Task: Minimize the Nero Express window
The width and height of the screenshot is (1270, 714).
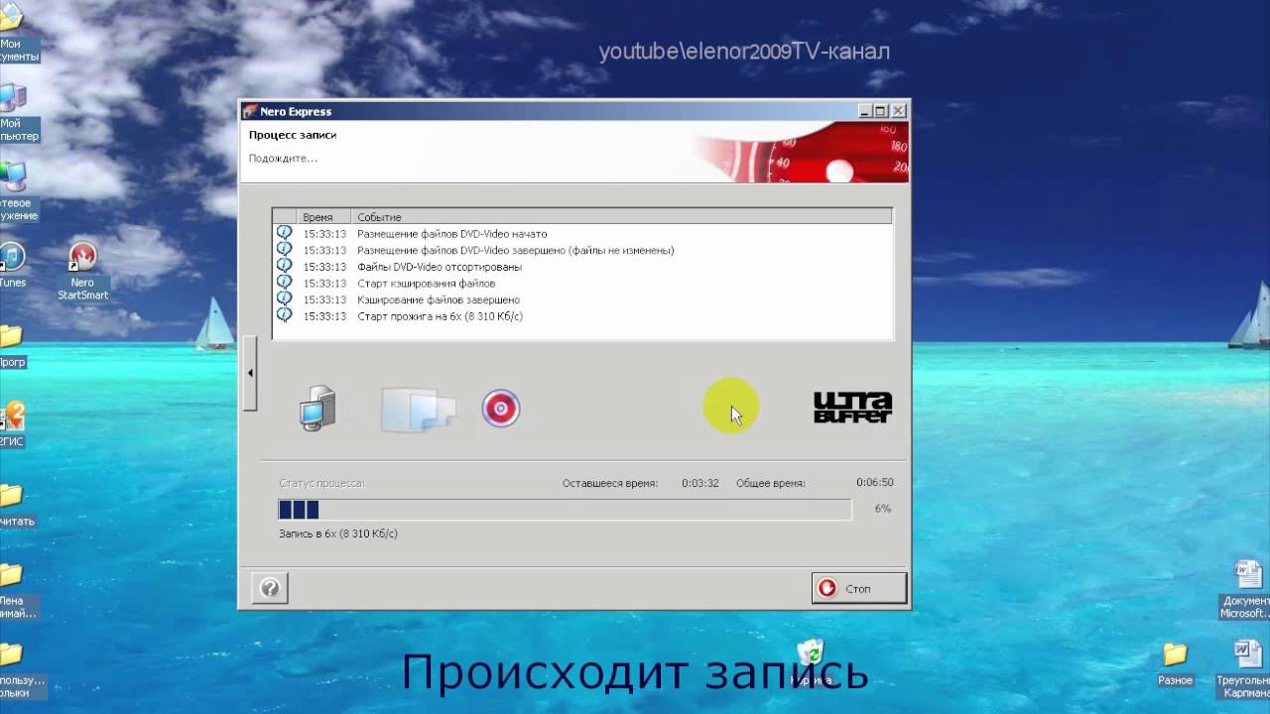Action: 865,111
